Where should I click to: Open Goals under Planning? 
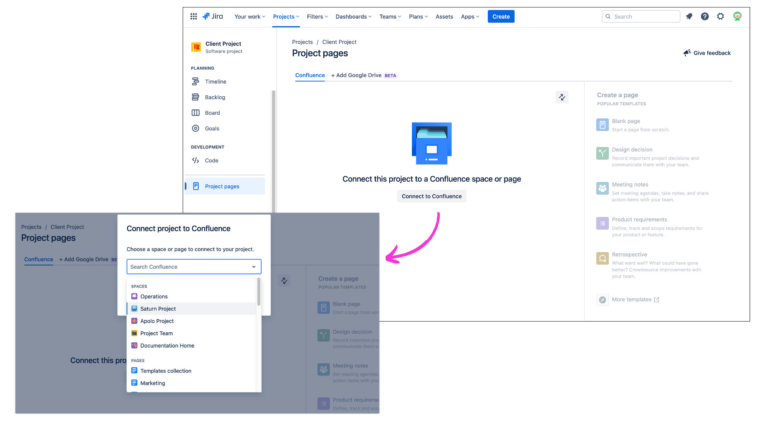(x=211, y=128)
